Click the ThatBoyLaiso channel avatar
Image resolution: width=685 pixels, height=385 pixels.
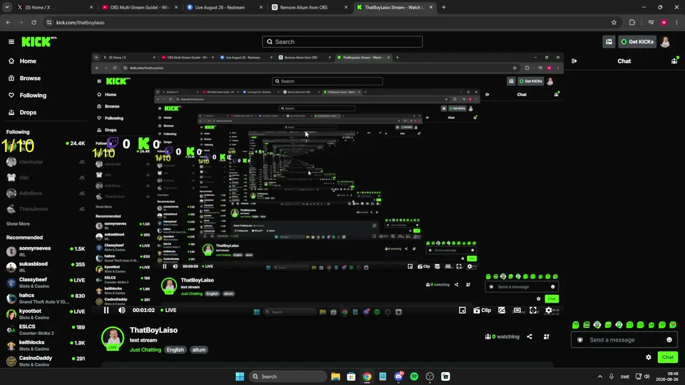coord(112,338)
